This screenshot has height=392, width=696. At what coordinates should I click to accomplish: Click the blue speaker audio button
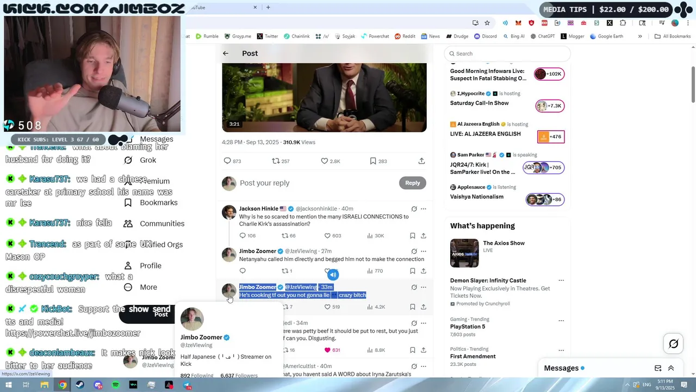[333, 274]
